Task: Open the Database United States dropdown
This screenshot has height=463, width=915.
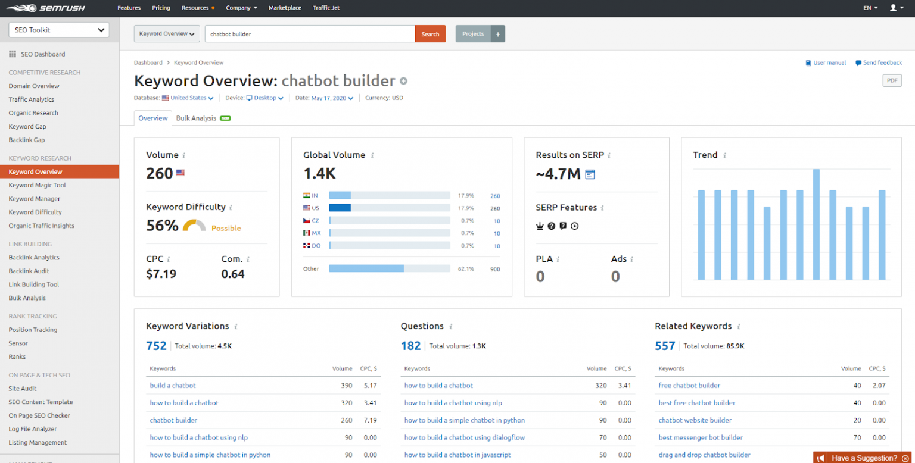Action: [188, 98]
